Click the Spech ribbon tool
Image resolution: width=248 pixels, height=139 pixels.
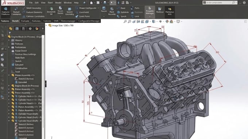coord(121,16)
